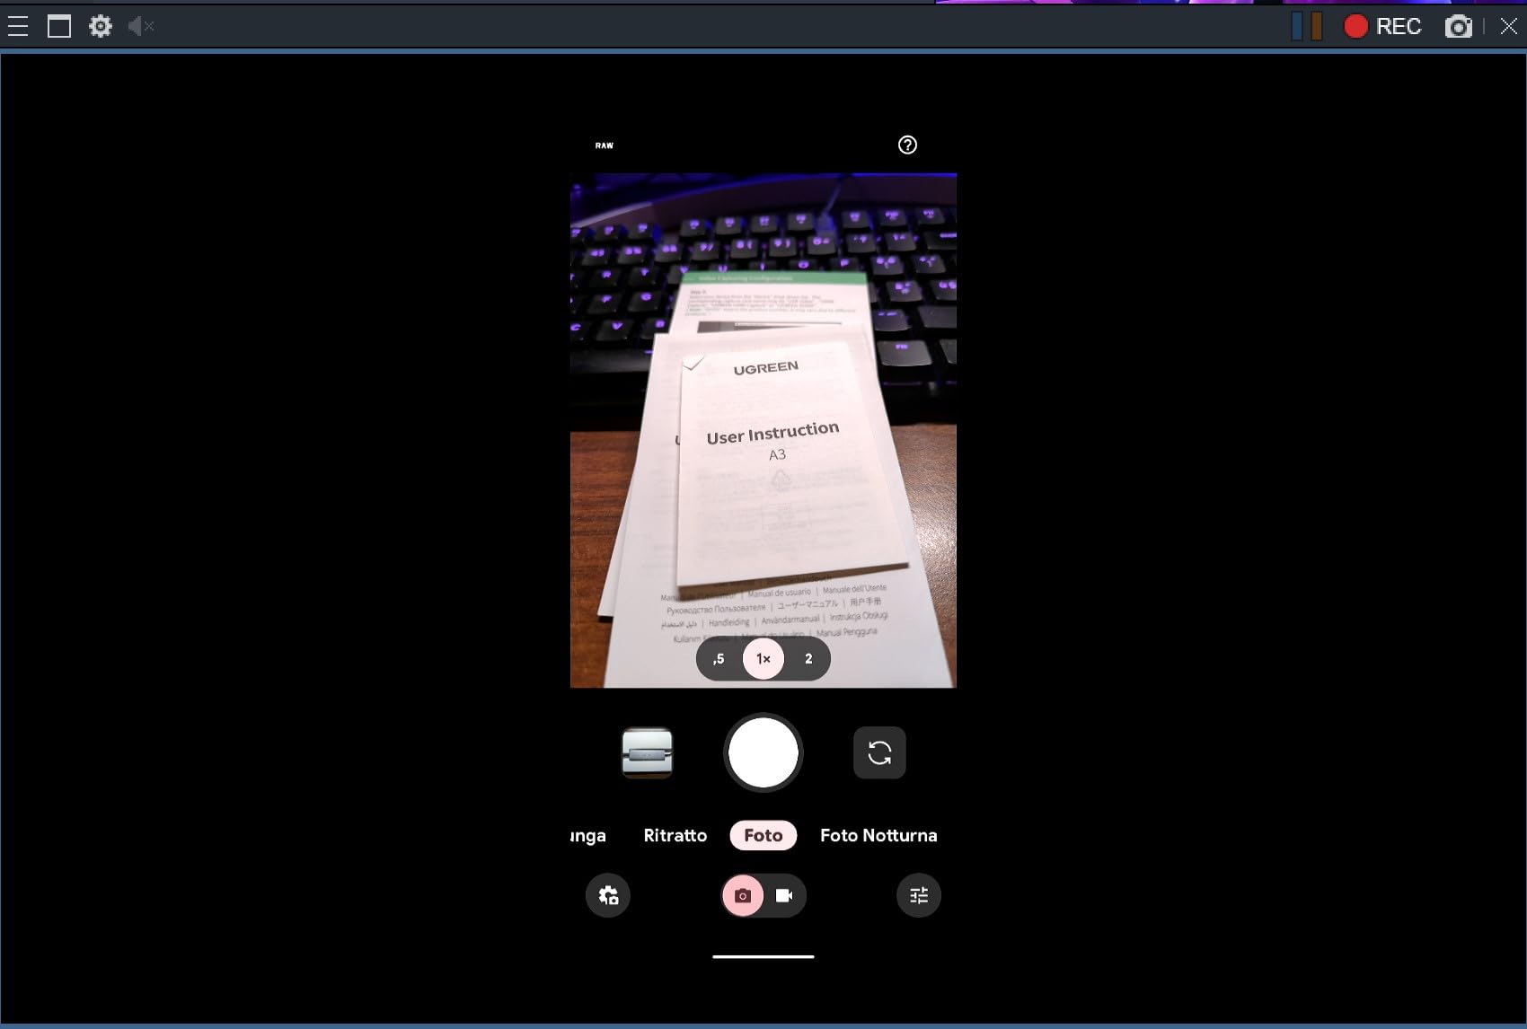Switch to Foto Notturna mode
The width and height of the screenshot is (1527, 1029).
point(878,835)
